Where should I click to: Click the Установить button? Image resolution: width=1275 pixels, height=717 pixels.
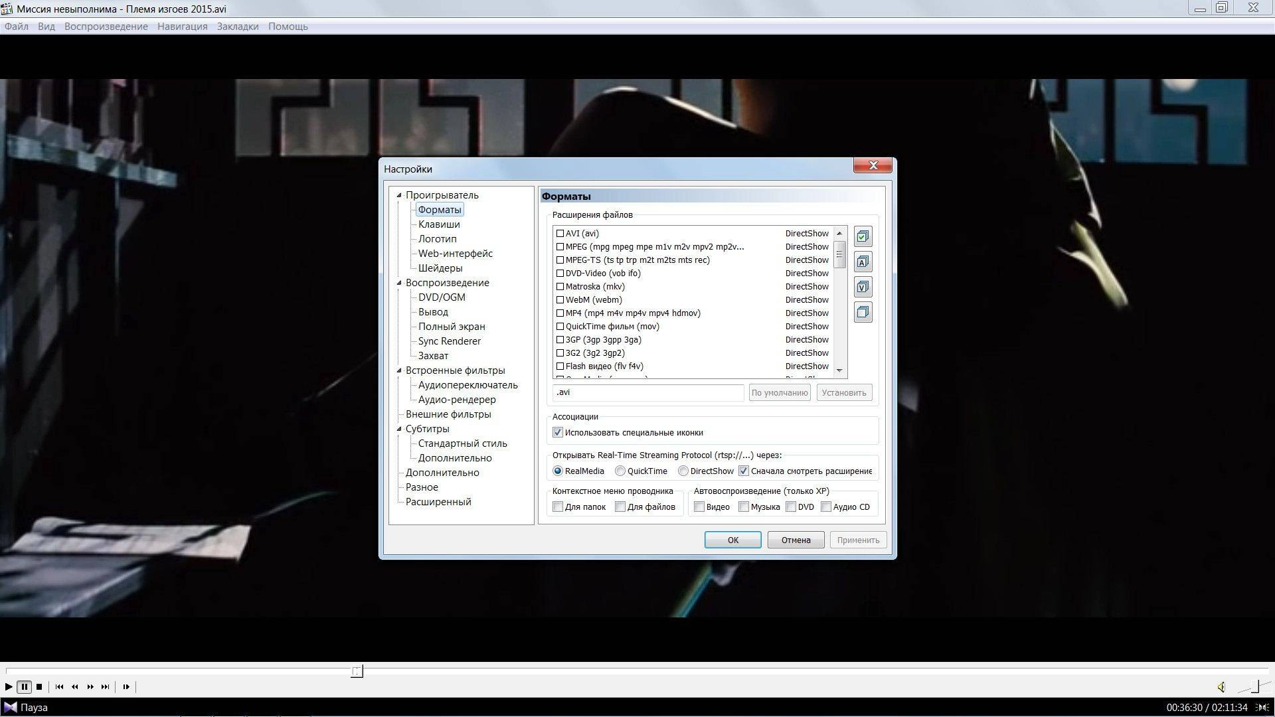tap(844, 393)
